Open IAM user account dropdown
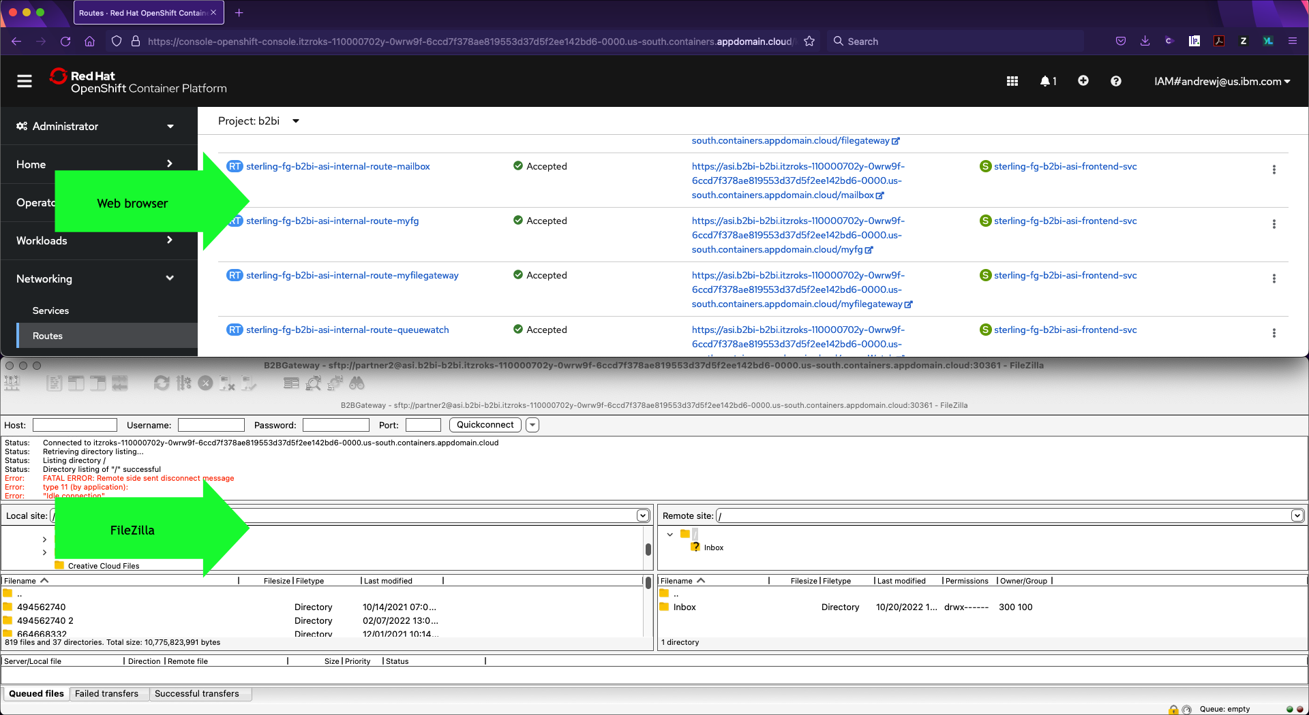The width and height of the screenshot is (1309, 715). tap(1222, 81)
